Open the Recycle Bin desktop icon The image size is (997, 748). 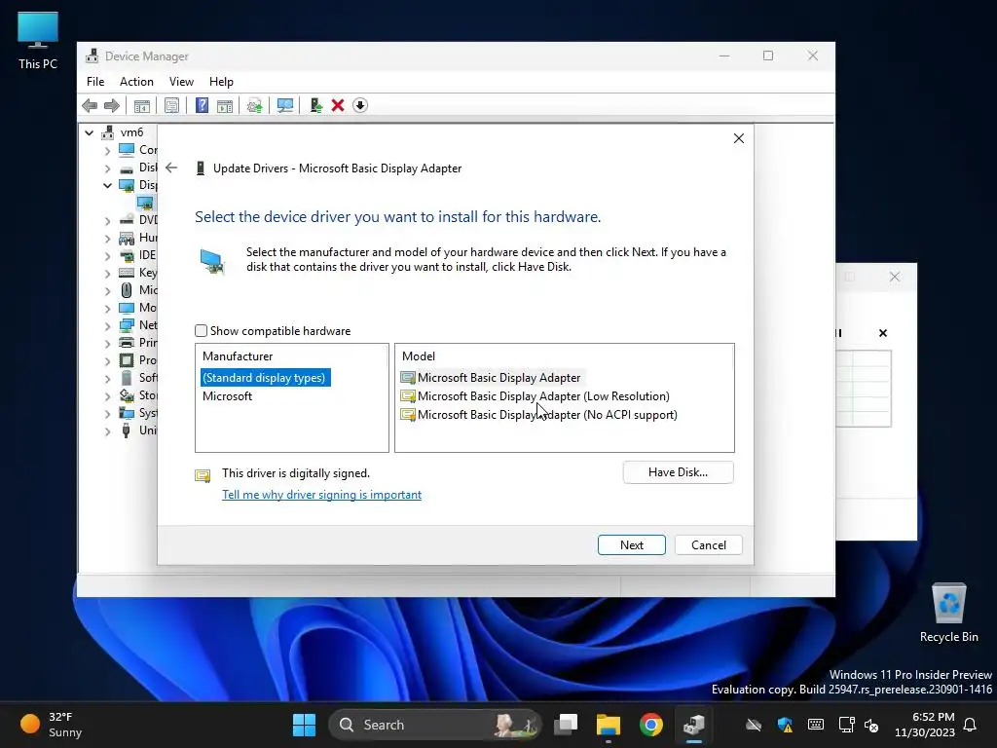pyautogui.click(x=948, y=613)
